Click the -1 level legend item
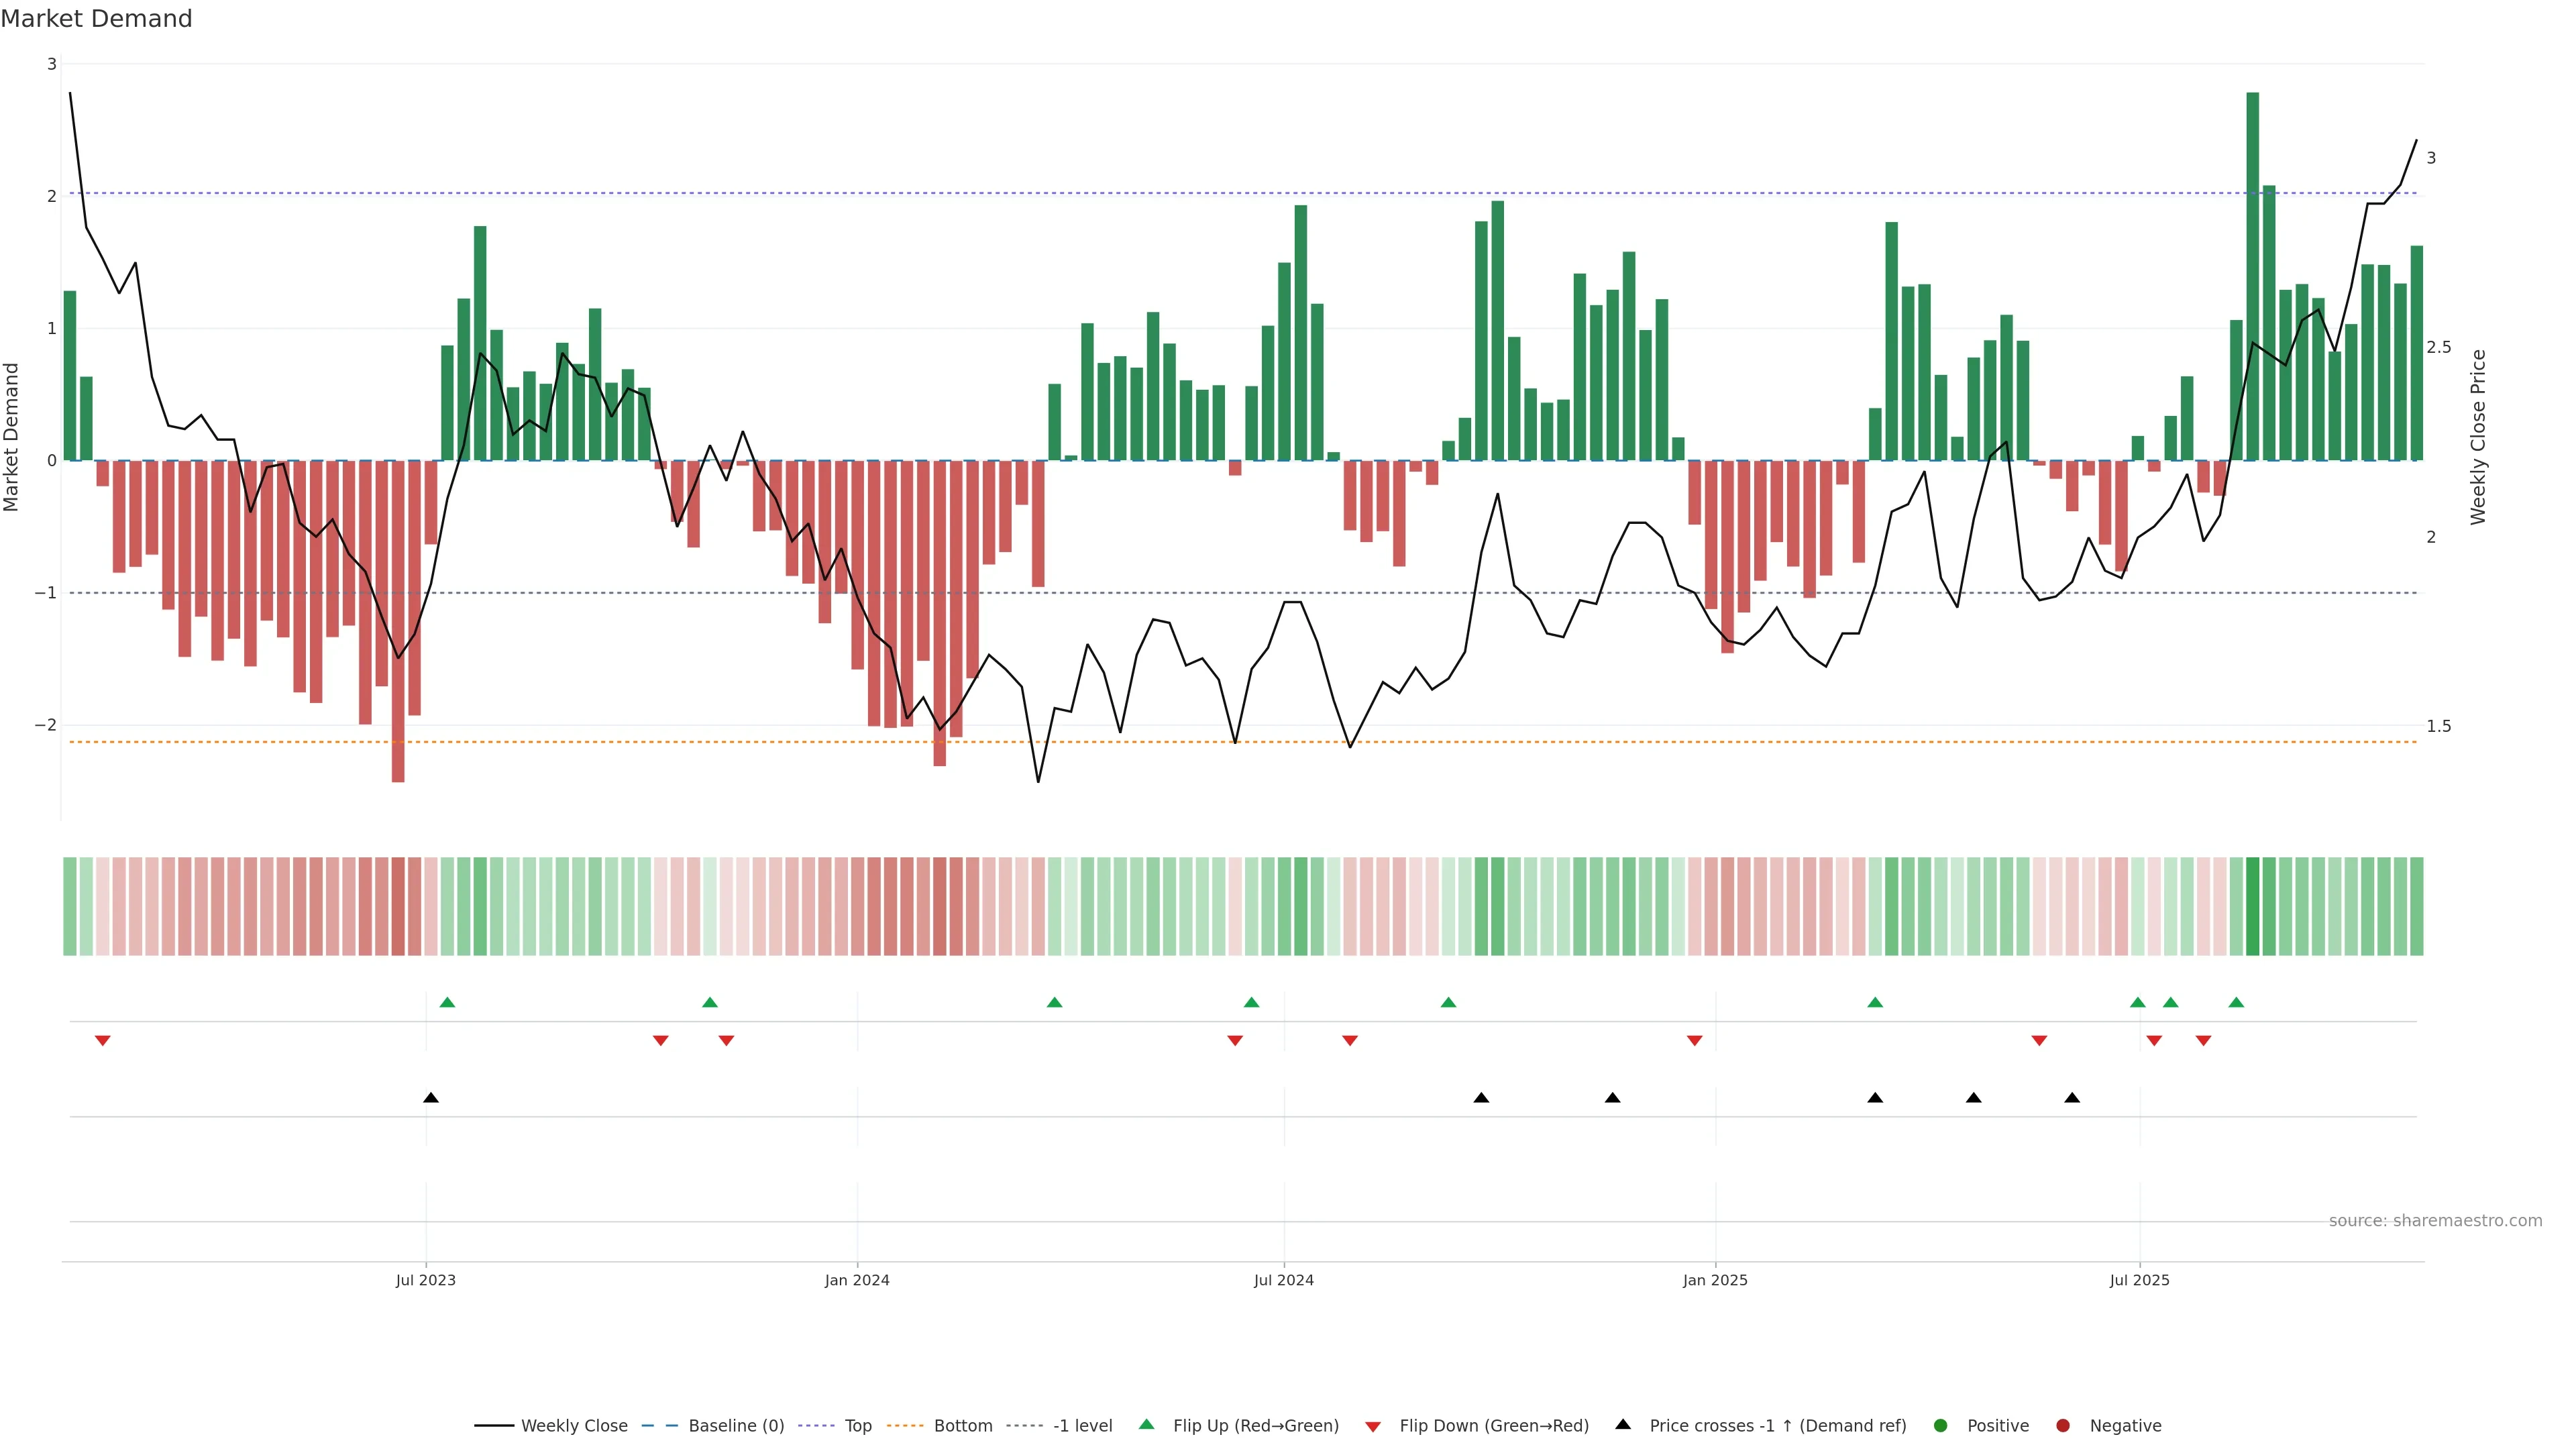The image size is (2576, 1449). tap(1082, 1426)
